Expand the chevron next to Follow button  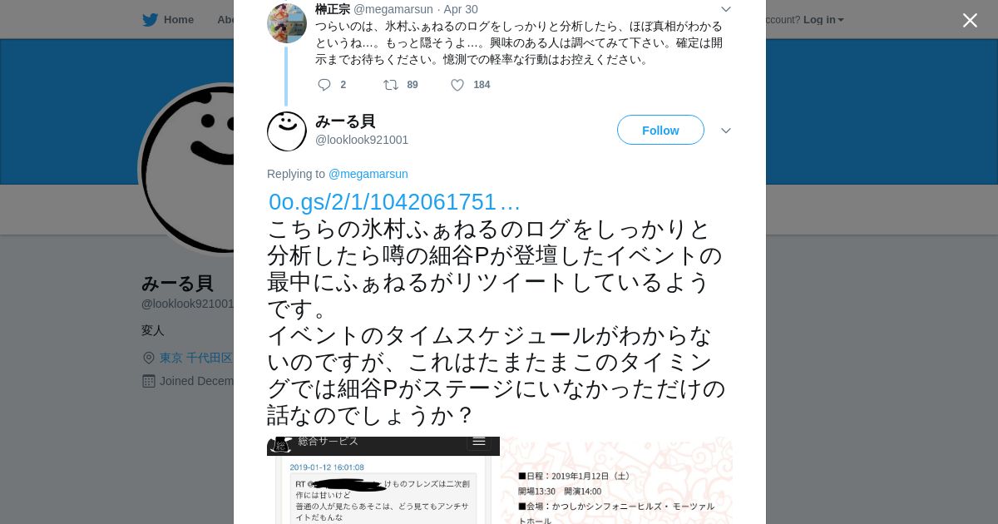[x=725, y=131]
